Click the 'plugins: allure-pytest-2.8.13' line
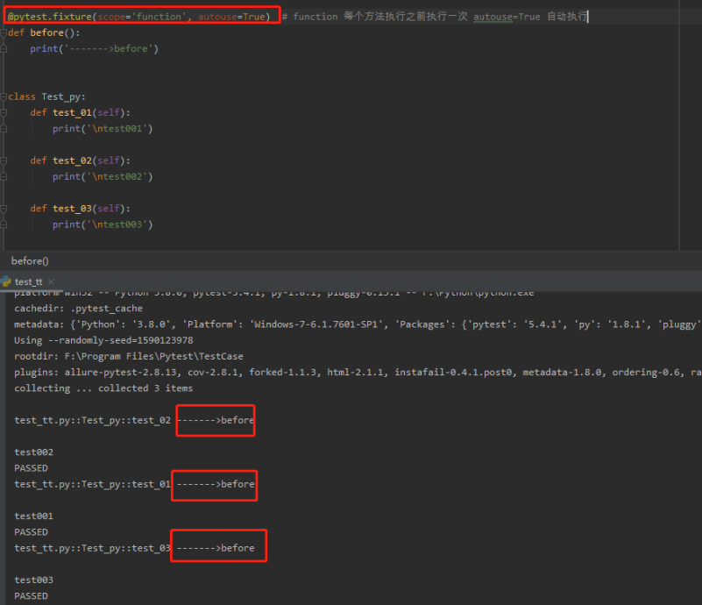 tap(358, 372)
